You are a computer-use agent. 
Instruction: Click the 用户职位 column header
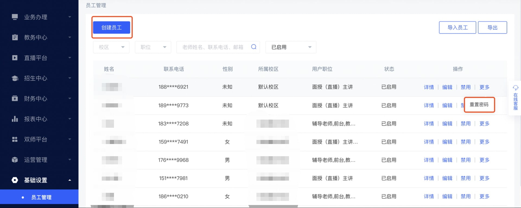[322, 69]
